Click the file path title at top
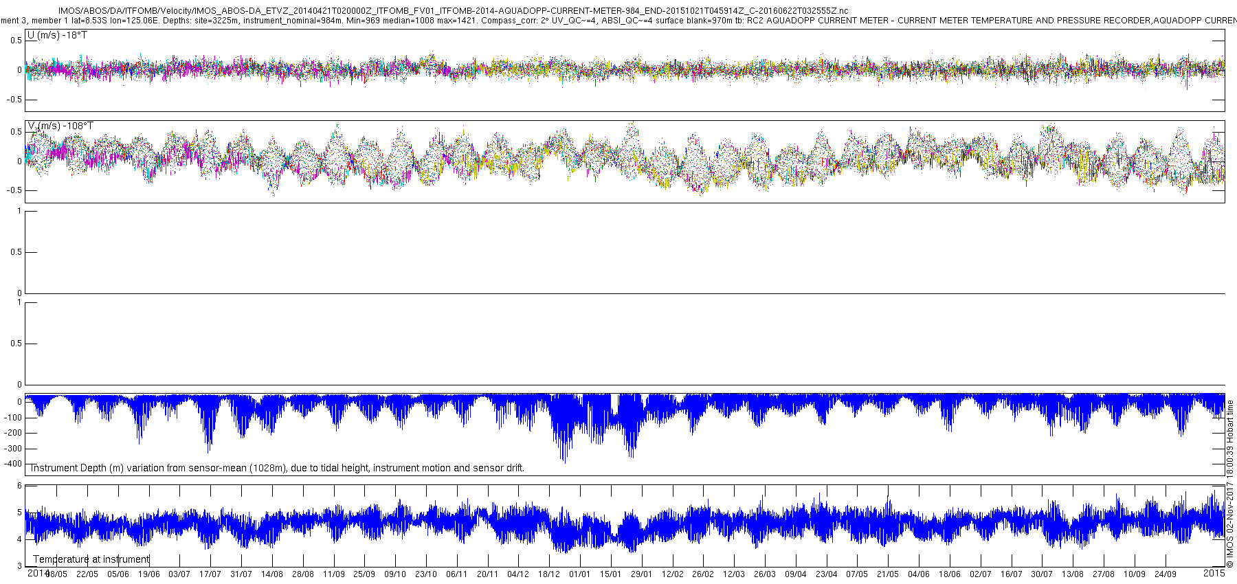The height and width of the screenshot is (584, 1237). [x=453, y=11]
